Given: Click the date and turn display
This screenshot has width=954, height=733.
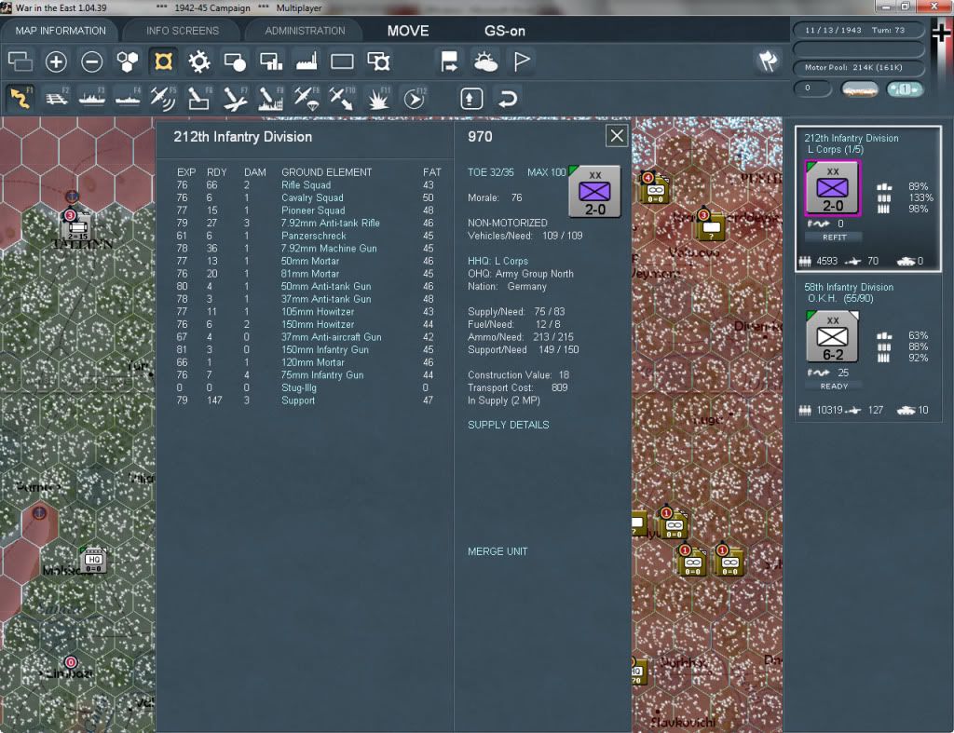Looking at the screenshot, I should coord(858,30).
